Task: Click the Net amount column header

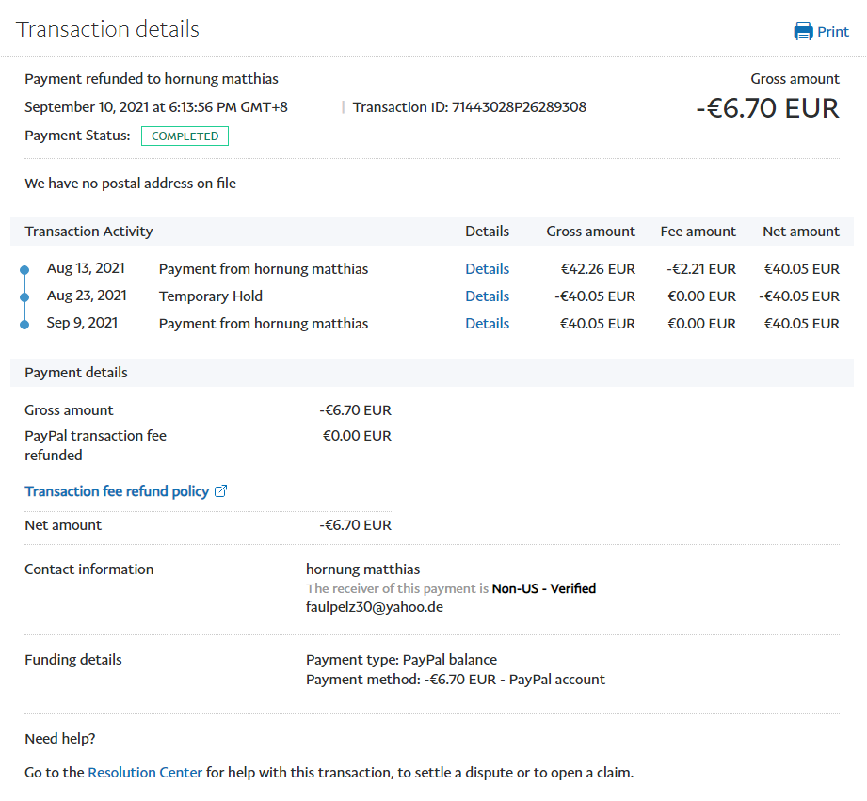Action: (800, 232)
